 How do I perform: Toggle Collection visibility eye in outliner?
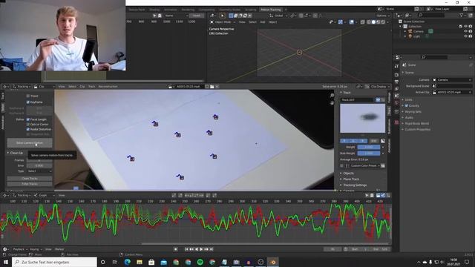coord(465,27)
